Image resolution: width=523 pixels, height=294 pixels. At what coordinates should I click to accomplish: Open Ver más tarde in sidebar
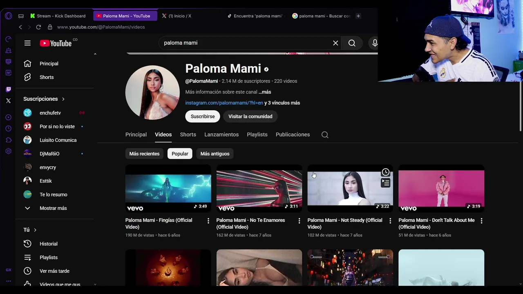point(54,271)
